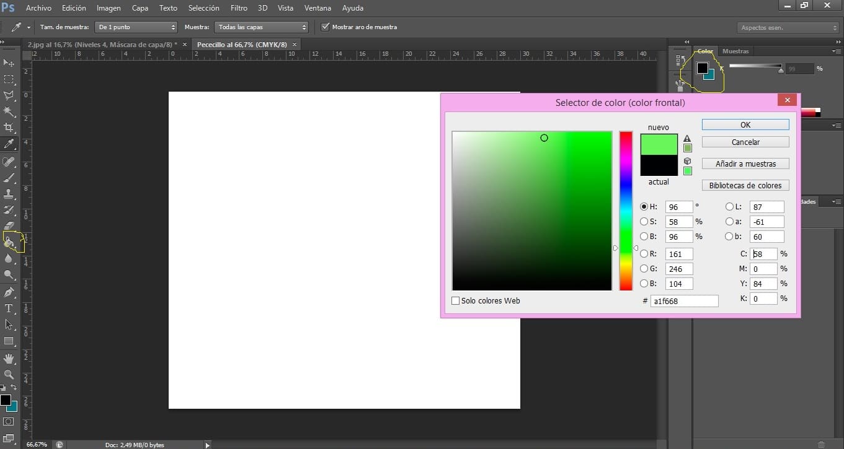
Task: Expand the icon dock with double arrows
Action: point(686,41)
